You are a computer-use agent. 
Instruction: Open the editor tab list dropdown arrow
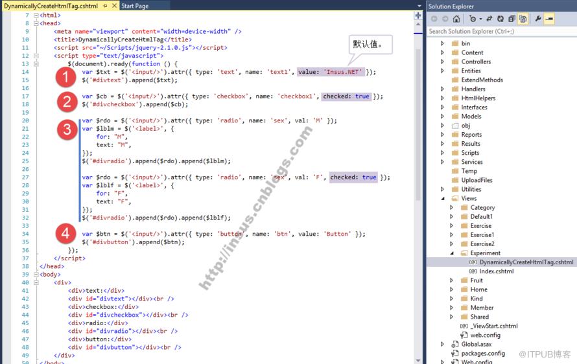(419, 6)
